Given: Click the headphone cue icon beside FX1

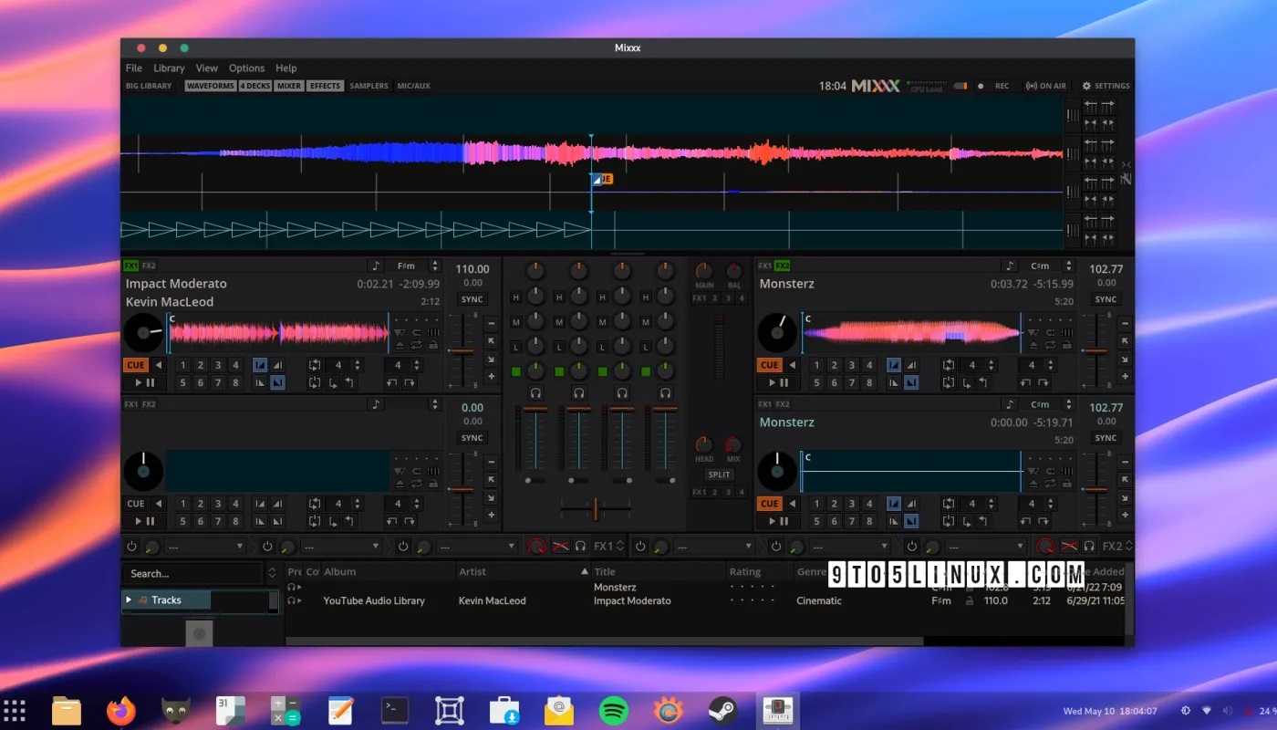Looking at the screenshot, I should (579, 546).
